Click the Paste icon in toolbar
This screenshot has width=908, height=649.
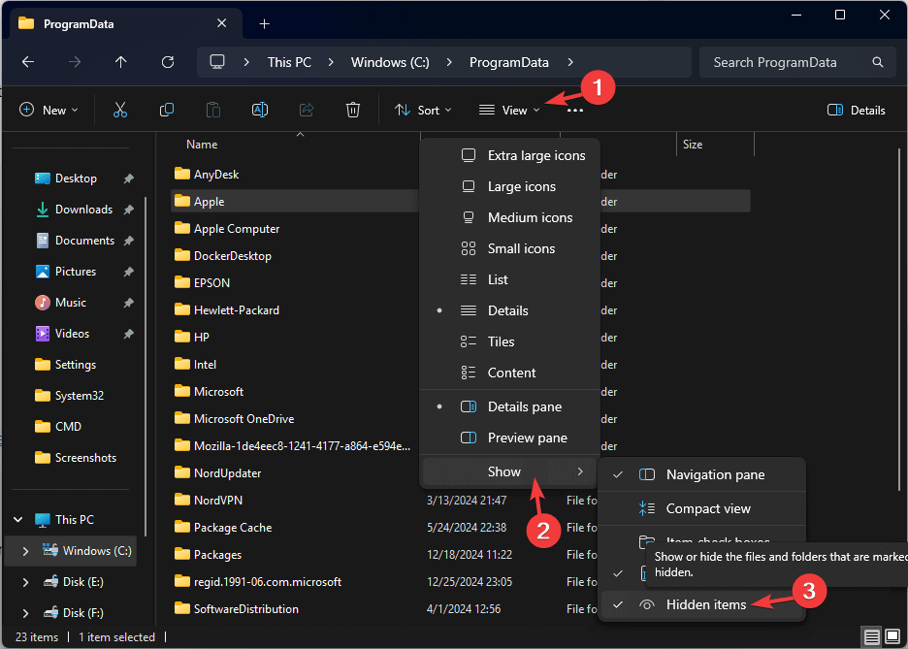pyautogui.click(x=212, y=110)
